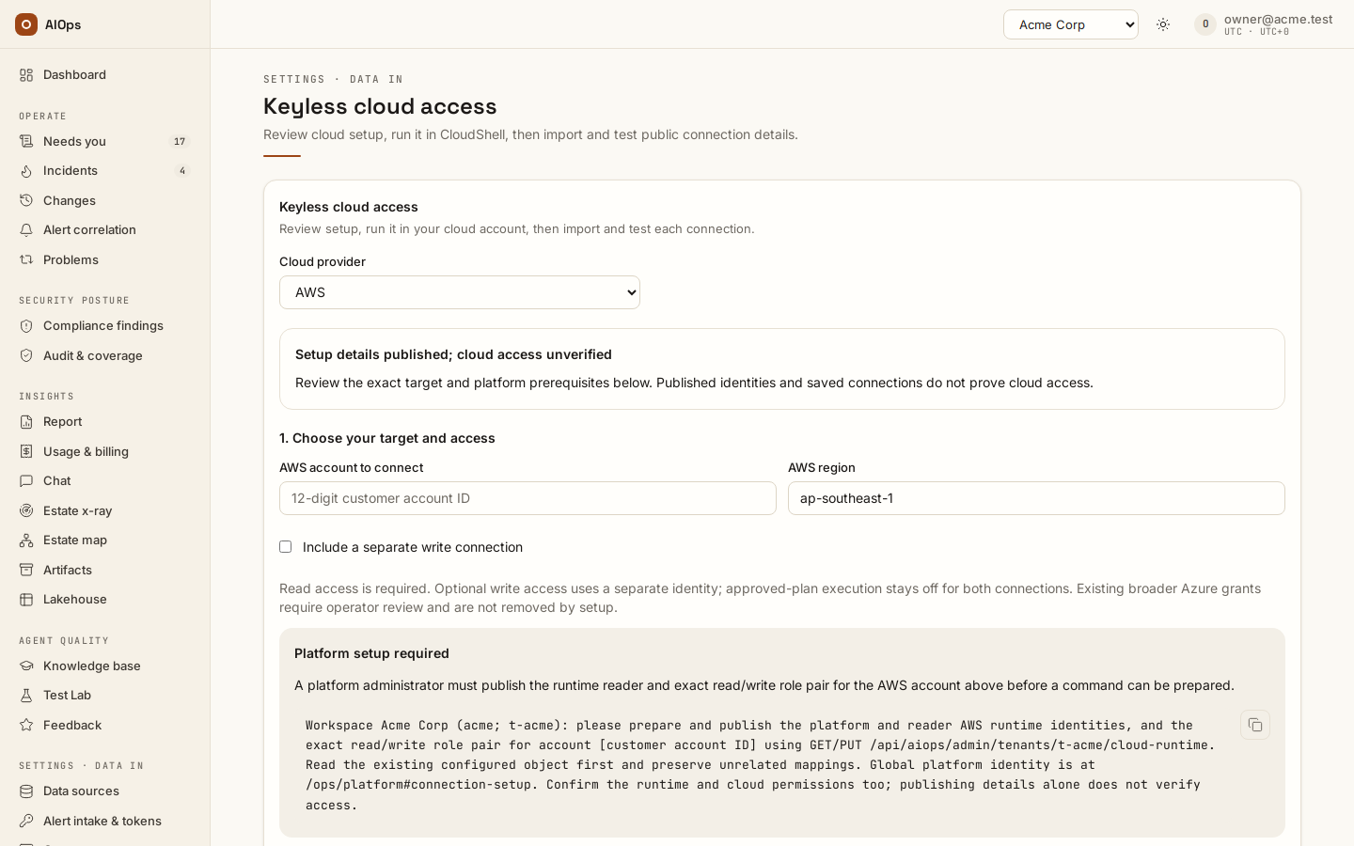The image size is (1354, 846).
Task: Enable Include a separate write connection
Action: click(286, 547)
